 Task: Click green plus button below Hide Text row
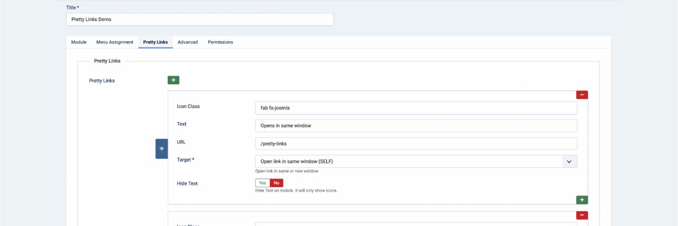point(582,200)
